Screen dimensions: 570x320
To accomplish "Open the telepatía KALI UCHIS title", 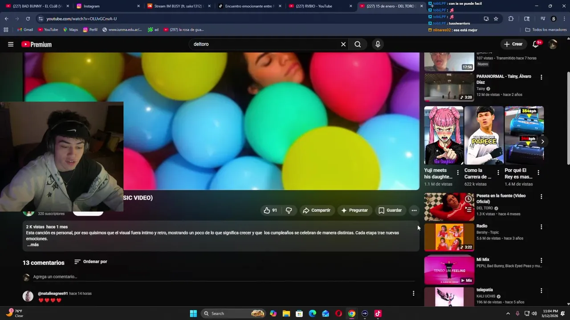I will 484,290.
